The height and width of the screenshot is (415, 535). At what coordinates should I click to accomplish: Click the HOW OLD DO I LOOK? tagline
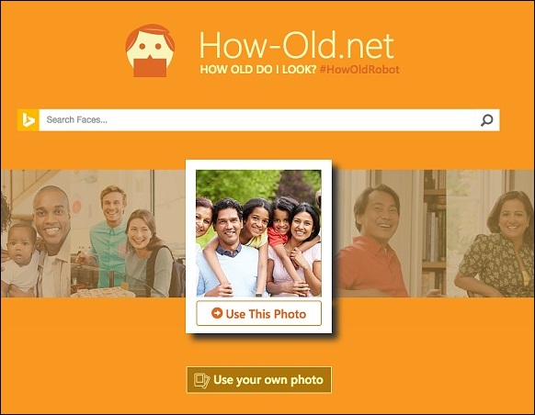[x=258, y=70]
